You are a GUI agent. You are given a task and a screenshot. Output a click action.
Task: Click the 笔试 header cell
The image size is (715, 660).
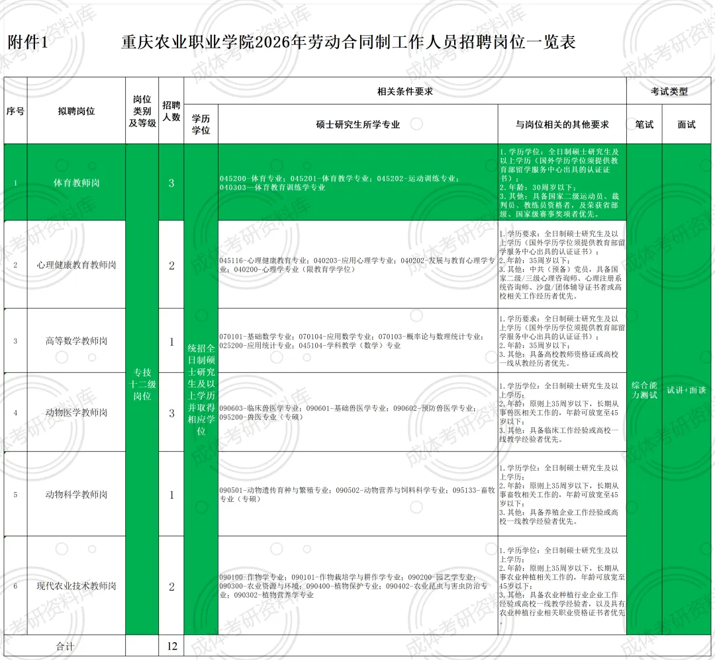point(644,124)
